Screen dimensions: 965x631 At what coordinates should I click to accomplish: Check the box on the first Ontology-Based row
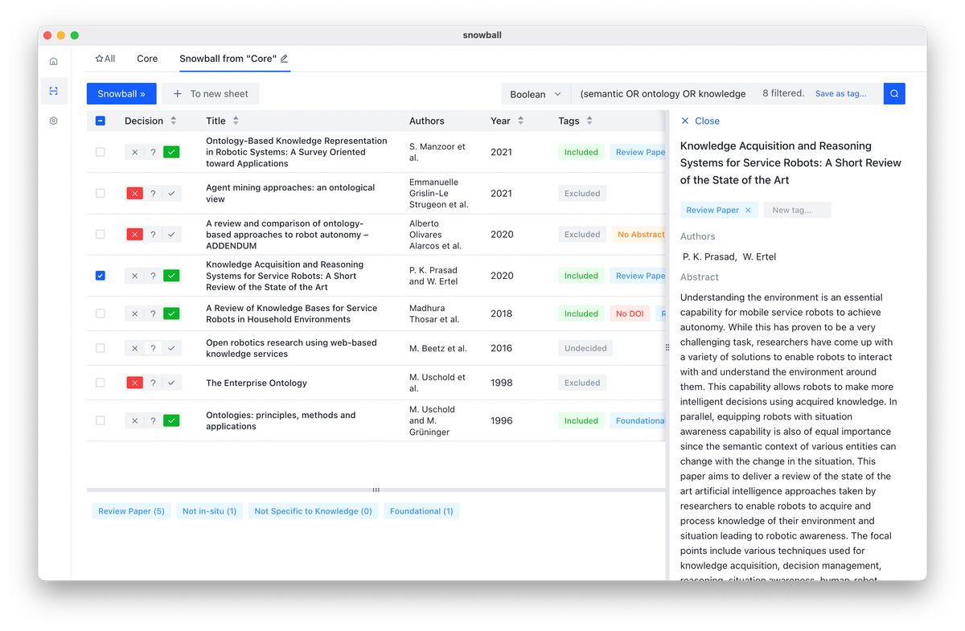click(100, 152)
